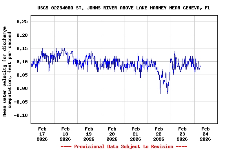
Task: Click the y-axis value 0.25
Action: [x=22, y=21]
